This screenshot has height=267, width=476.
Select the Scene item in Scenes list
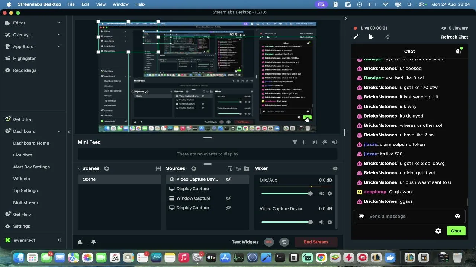[x=119, y=179]
